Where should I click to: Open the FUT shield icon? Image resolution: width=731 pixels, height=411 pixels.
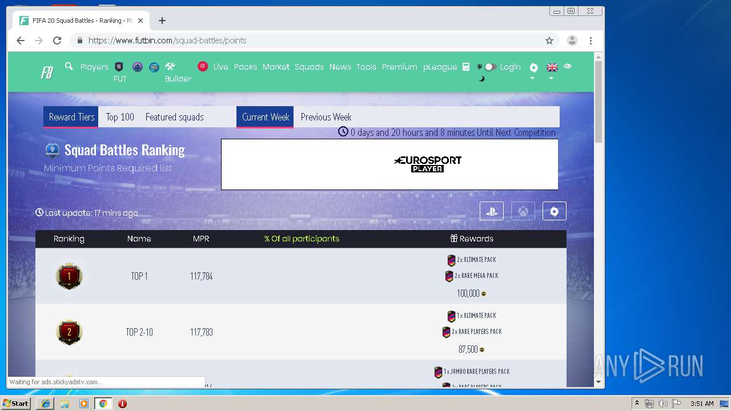pyautogui.click(x=119, y=67)
